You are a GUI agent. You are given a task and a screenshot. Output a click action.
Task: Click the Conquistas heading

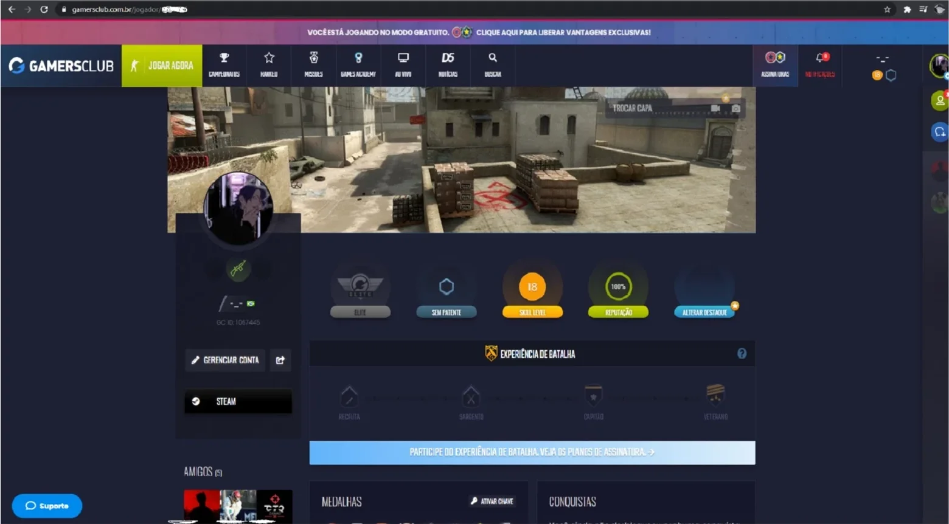(x=572, y=502)
